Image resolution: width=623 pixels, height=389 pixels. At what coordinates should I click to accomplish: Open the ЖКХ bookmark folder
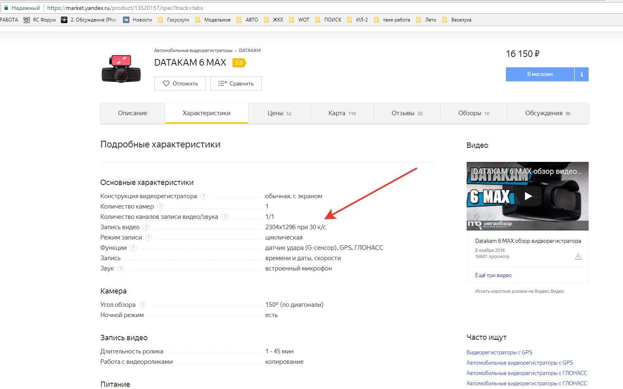[273, 20]
